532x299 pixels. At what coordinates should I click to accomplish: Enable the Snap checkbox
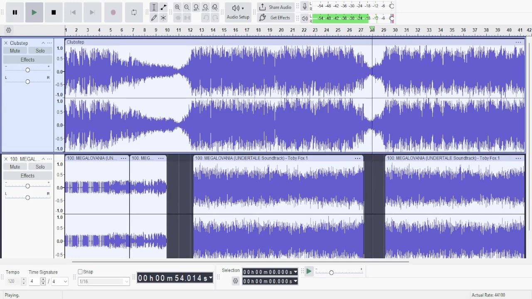[x=80, y=272]
